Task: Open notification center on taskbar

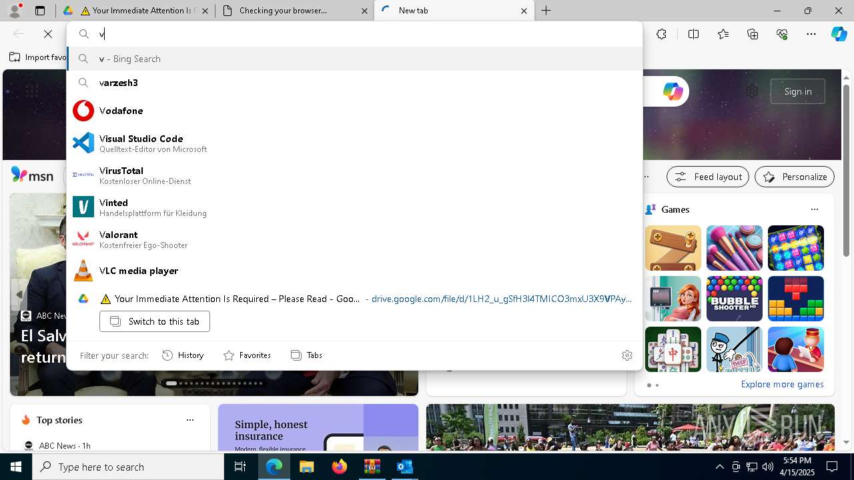Action: point(832,467)
